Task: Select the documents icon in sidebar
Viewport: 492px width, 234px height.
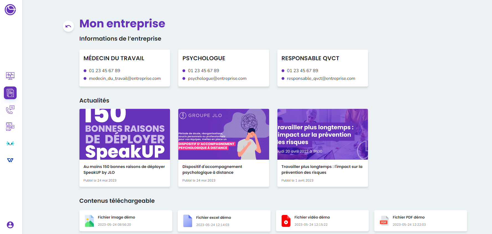Action: tap(10, 93)
